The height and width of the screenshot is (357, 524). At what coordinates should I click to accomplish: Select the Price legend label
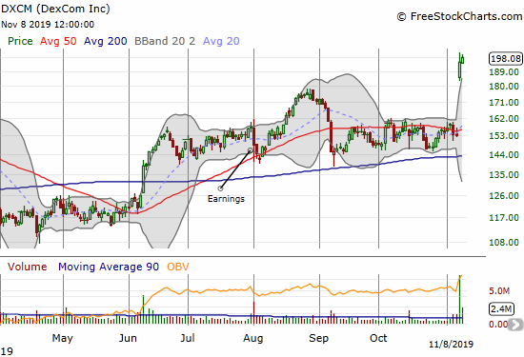(x=20, y=41)
